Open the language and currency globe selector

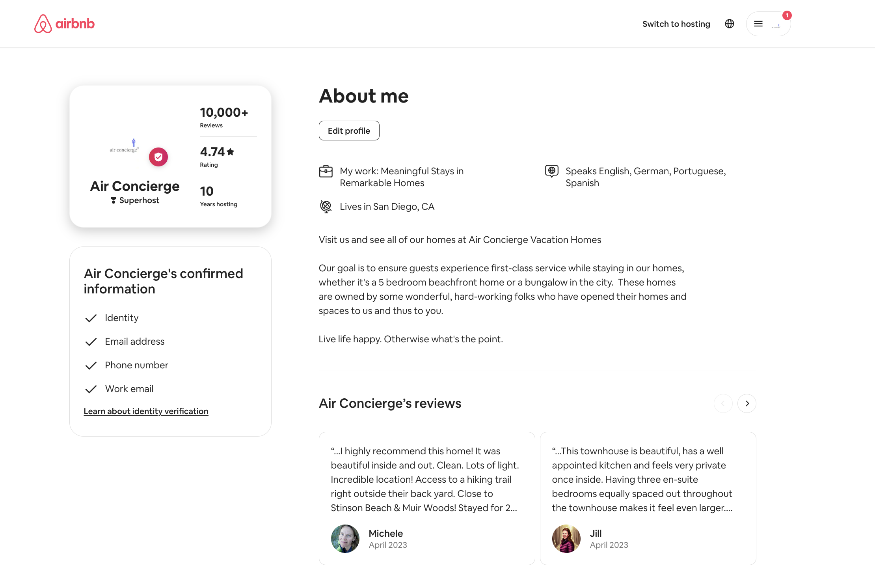(730, 24)
